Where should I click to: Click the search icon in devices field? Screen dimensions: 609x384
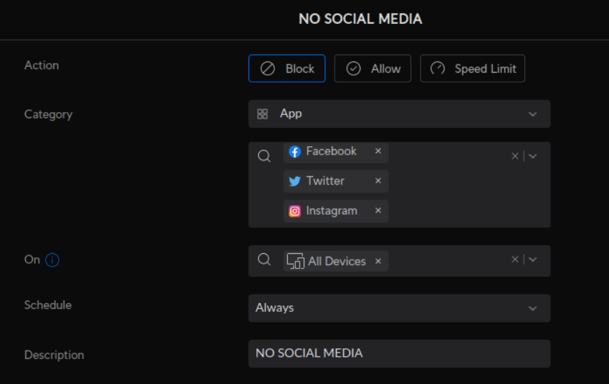(x=264, y=259)
